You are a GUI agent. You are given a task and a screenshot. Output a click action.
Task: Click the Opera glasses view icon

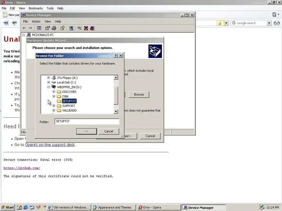[x=277, y=23]
